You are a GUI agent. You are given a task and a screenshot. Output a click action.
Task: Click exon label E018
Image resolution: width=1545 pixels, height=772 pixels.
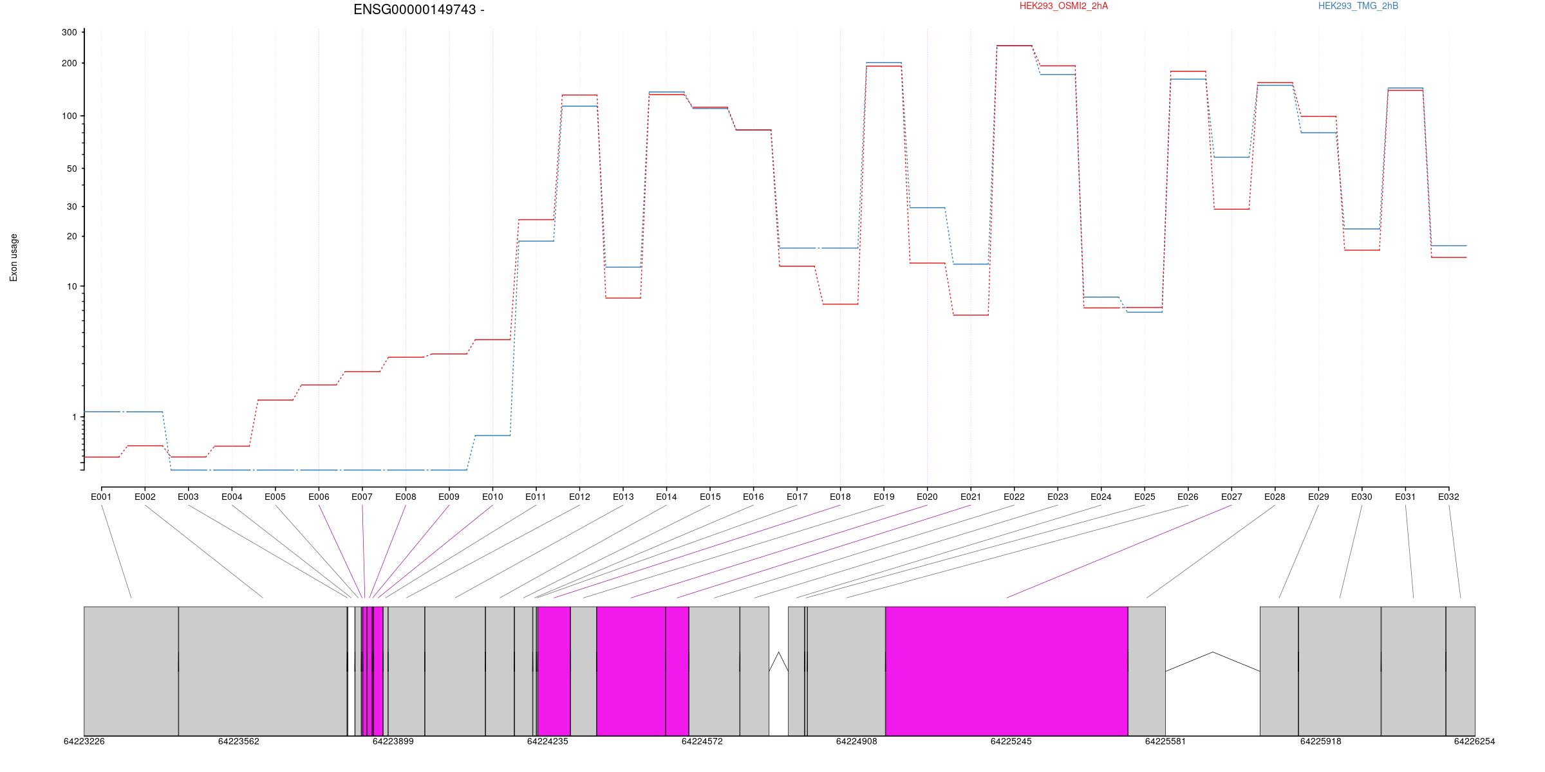[840, 497]
